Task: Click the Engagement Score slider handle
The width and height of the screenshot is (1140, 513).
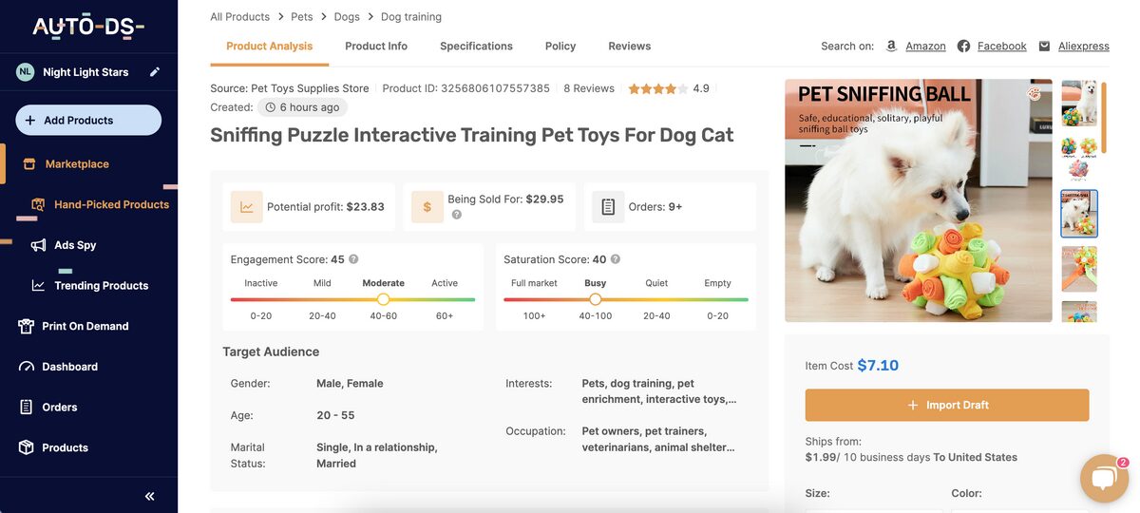Action: (x=383, y=299)
